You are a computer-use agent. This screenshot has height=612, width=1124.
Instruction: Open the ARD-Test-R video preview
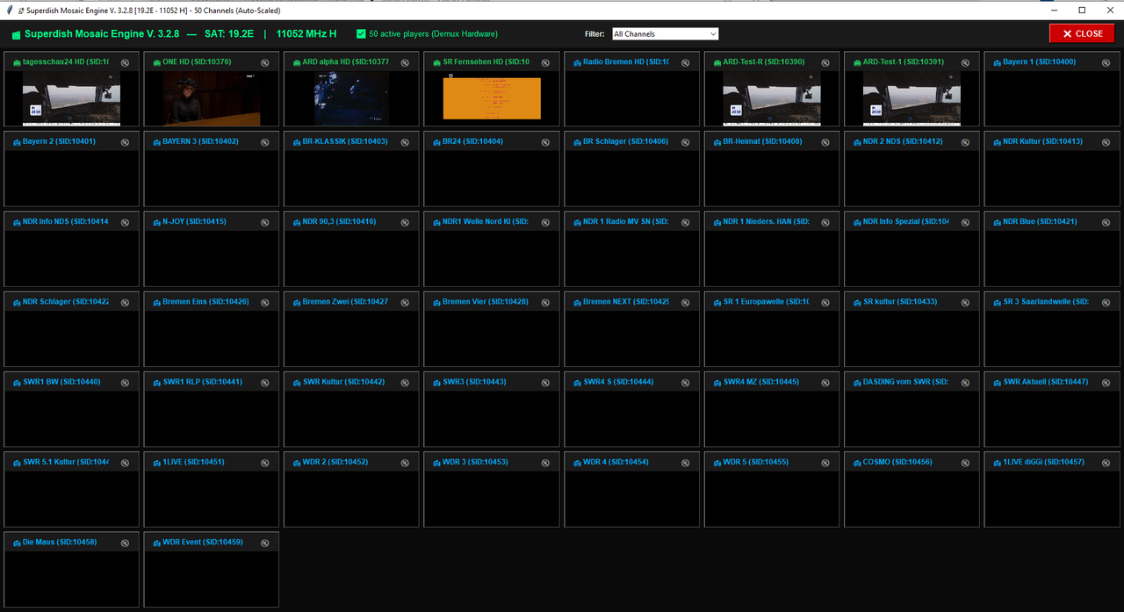click(x=772, y=98)
